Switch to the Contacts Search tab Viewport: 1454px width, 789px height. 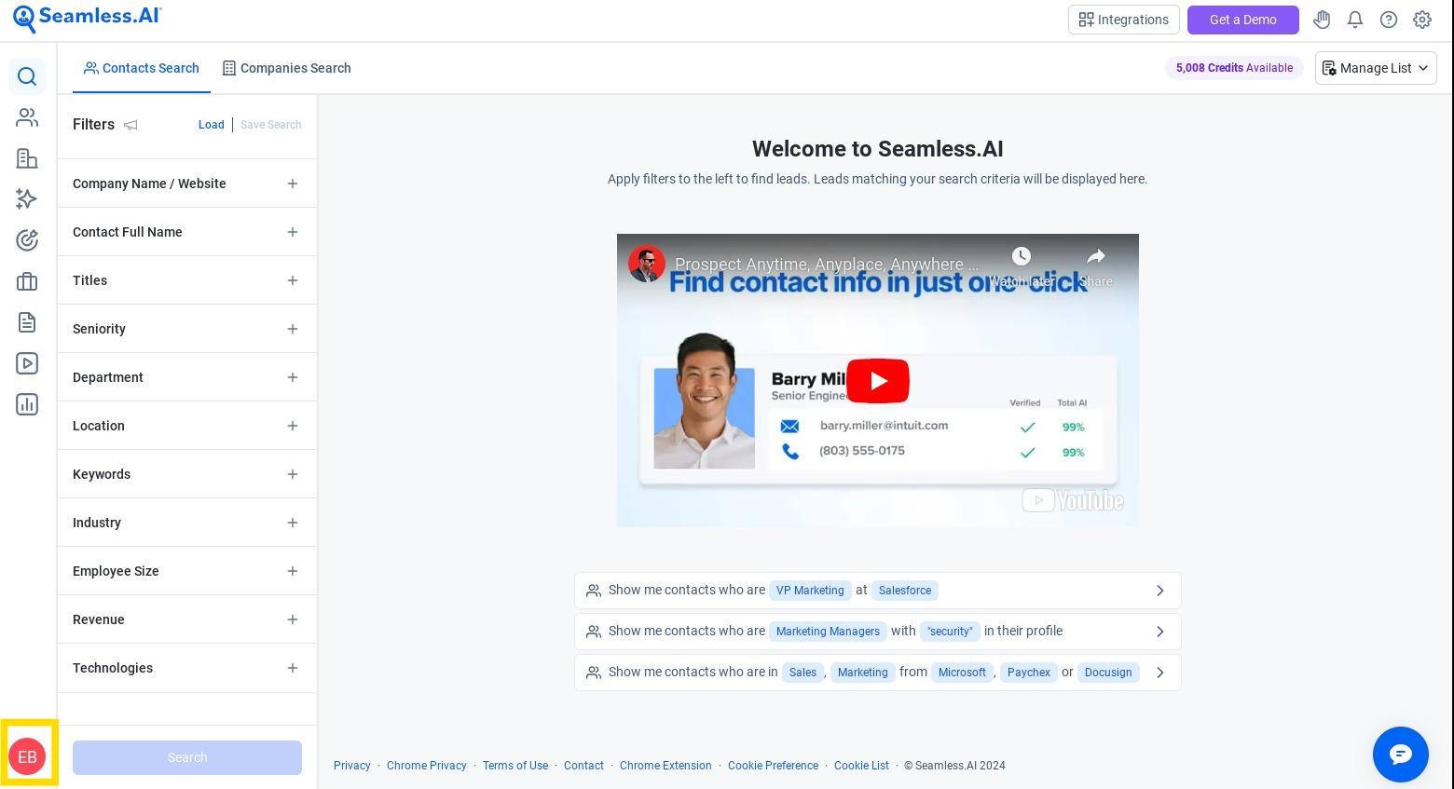tap(142, 68)
